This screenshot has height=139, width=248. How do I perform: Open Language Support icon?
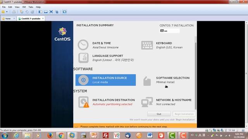coord(83,58)
